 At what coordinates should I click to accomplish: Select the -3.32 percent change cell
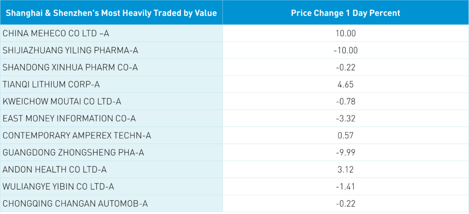pos(345,118)
